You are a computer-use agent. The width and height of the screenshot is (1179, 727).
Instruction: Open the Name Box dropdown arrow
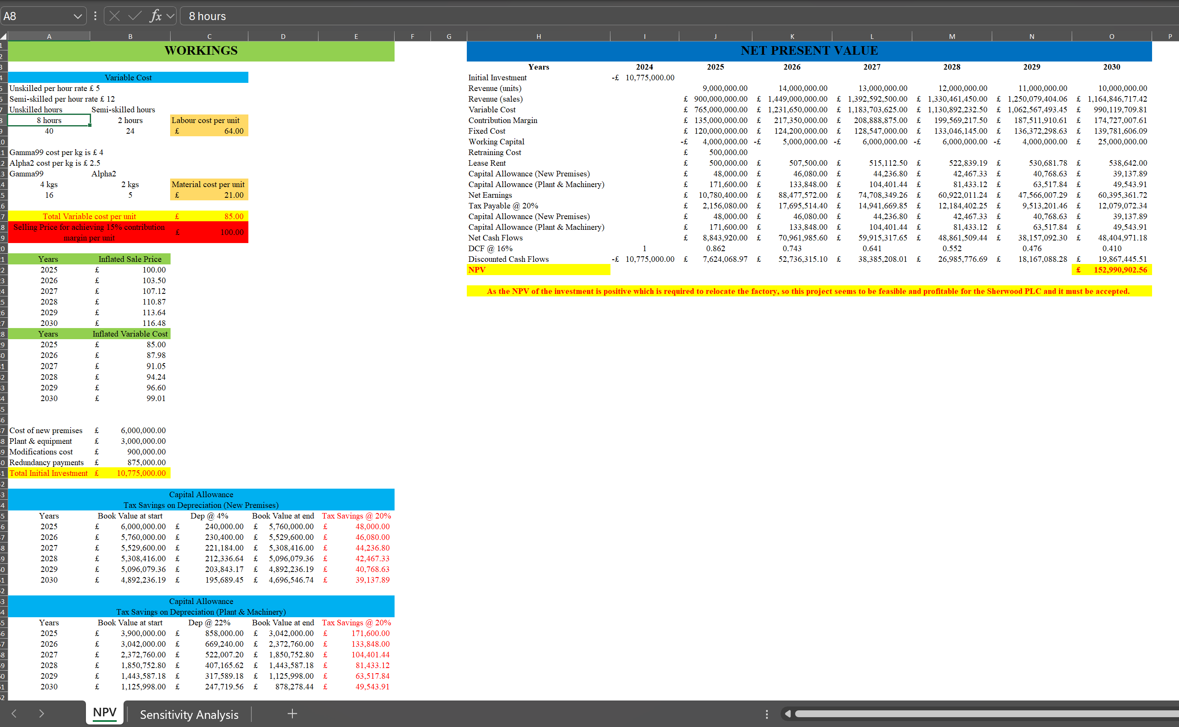point(77,16)
